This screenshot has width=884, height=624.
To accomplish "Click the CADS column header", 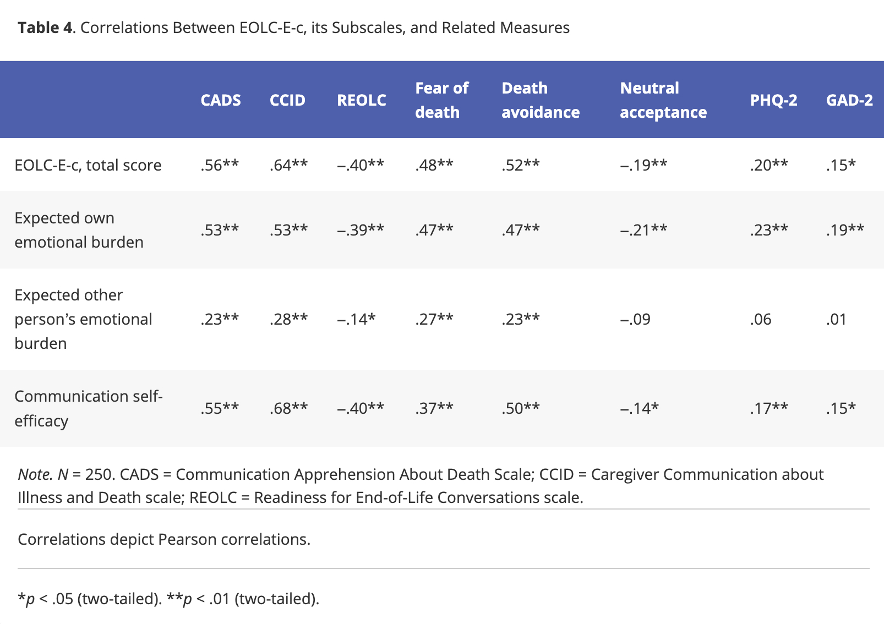I will click(x=220, y=100).
